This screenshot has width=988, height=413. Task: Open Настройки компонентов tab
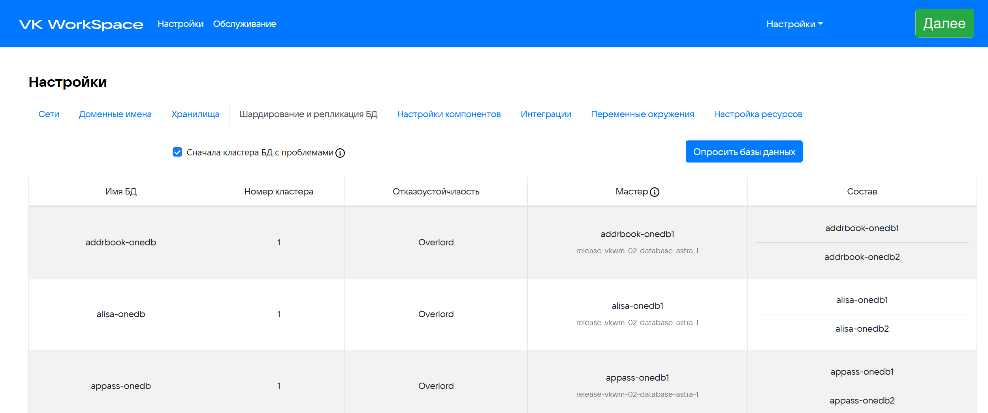pyautogui.click(x=449, y=114)
